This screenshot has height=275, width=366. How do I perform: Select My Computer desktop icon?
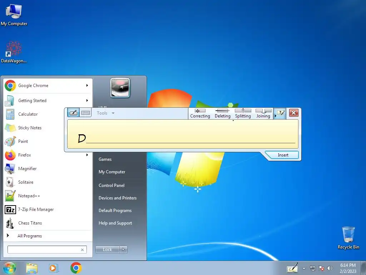point(14,15)
